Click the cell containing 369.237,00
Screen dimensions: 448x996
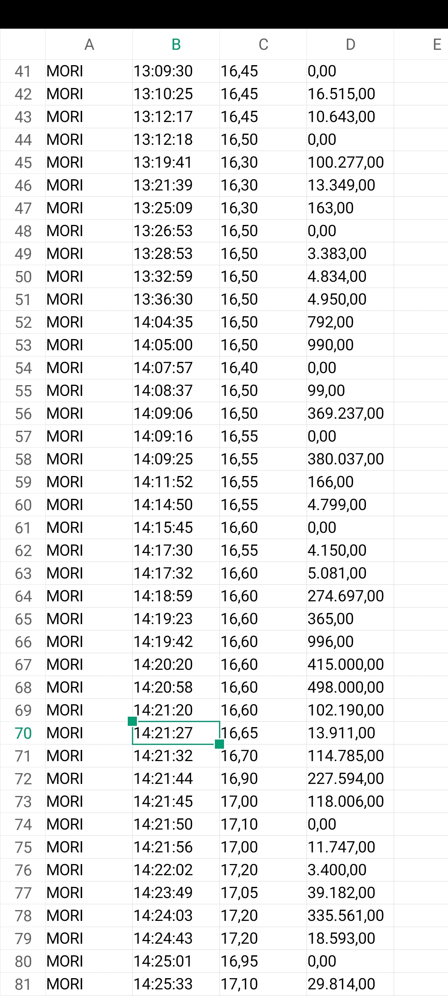point(350,414)
